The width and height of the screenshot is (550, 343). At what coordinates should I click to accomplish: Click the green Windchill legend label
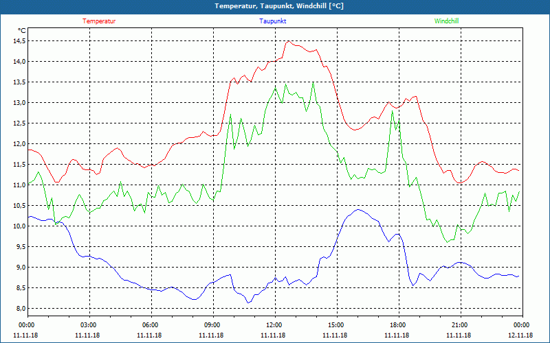point(446,21)
